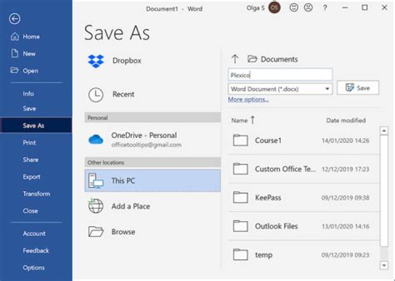Screen dimensions: 395x281
Task: Click the Date modified column header
Action: tap(346, 121)
